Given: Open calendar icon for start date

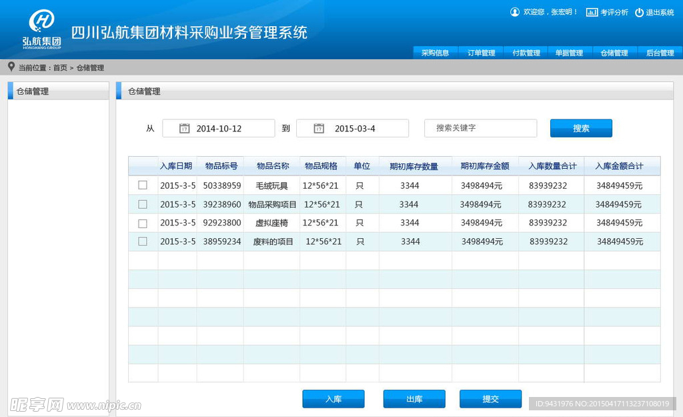Looking at the screenshot, I should pos(184,128).
